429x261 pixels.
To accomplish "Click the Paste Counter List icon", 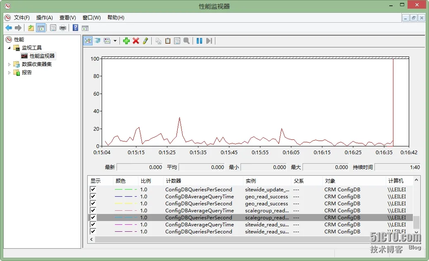I will pyautogui.click(x=168, y=41).
